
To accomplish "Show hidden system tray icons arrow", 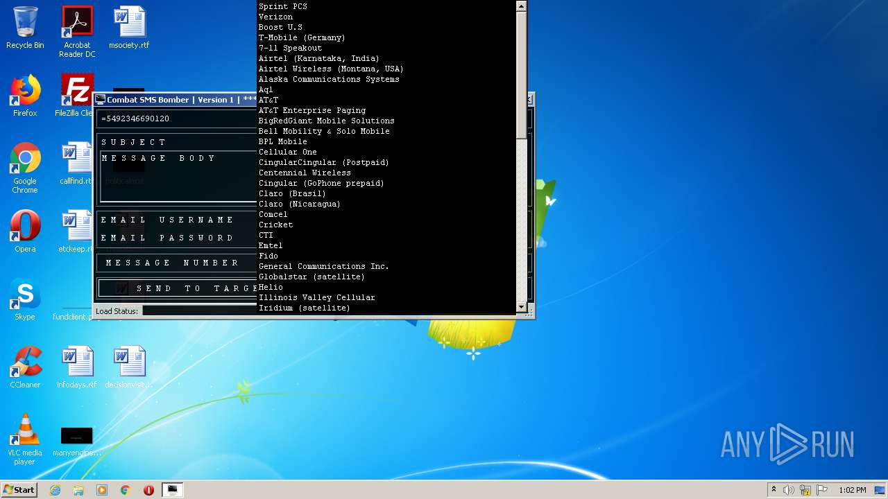I will tap(774, 490).
